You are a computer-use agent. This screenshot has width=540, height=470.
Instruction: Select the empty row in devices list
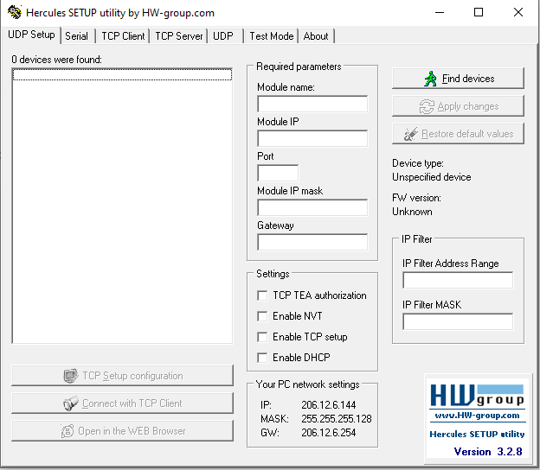coord(122,74)
